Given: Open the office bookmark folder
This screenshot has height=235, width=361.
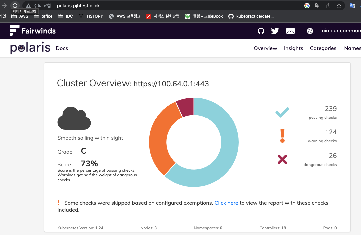Looking at the screenshot, I should tap(43, 16).
